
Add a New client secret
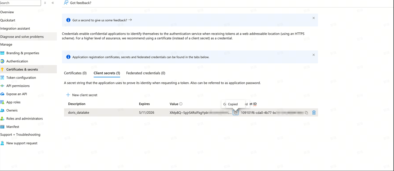coord(82,95)
